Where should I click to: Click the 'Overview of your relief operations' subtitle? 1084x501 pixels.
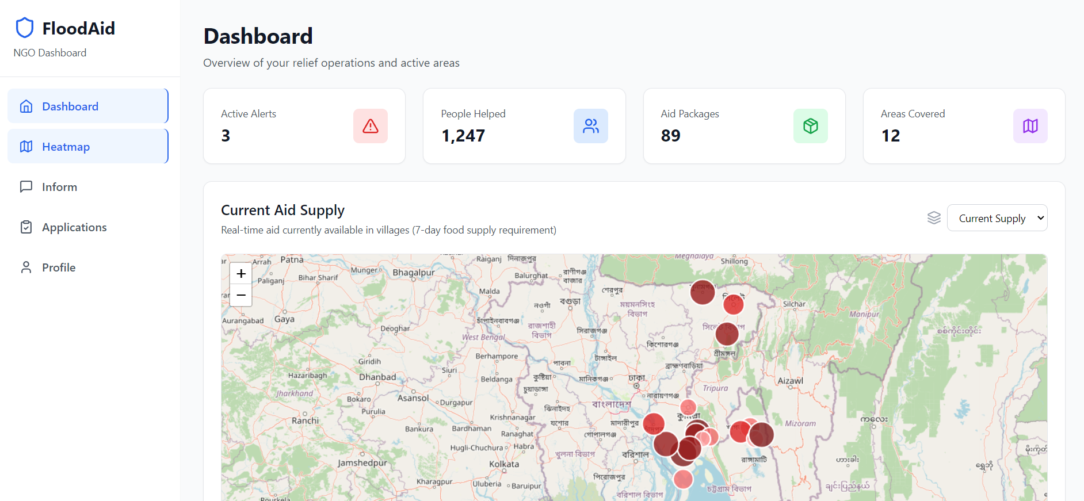coord(331,63)
